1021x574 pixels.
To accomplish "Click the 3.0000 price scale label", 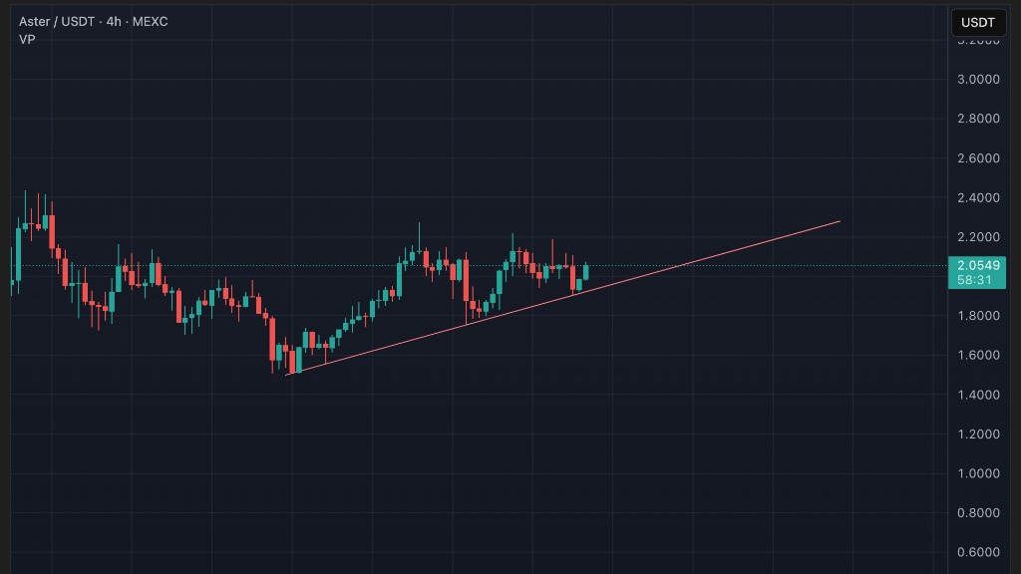I will coord(977,79).
